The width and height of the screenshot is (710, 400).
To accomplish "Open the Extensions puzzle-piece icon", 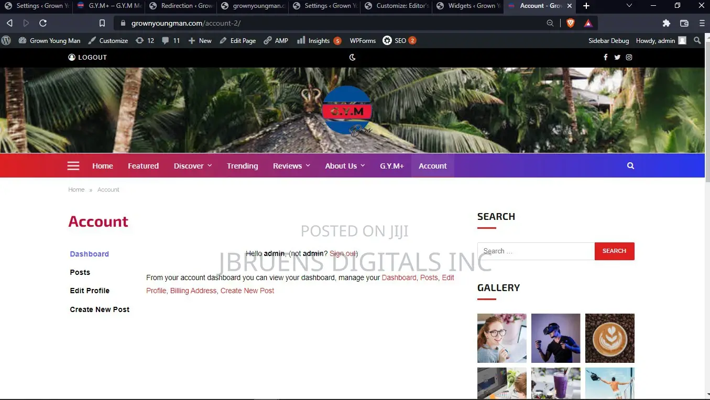I will tap(667, 23).
